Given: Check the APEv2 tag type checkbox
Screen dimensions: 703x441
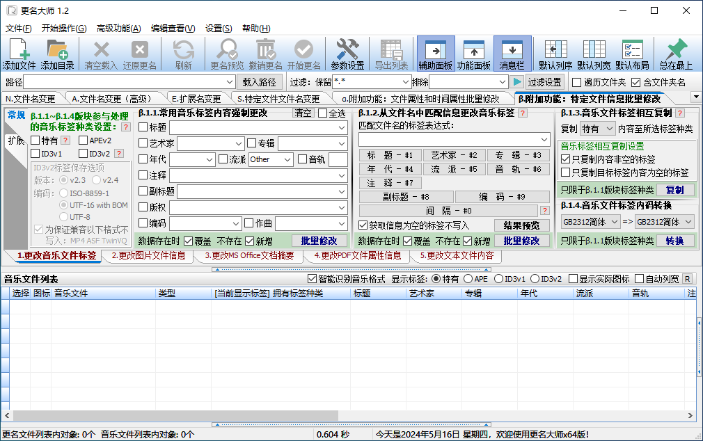Looking at the screenshot, I should coord(83,141).
